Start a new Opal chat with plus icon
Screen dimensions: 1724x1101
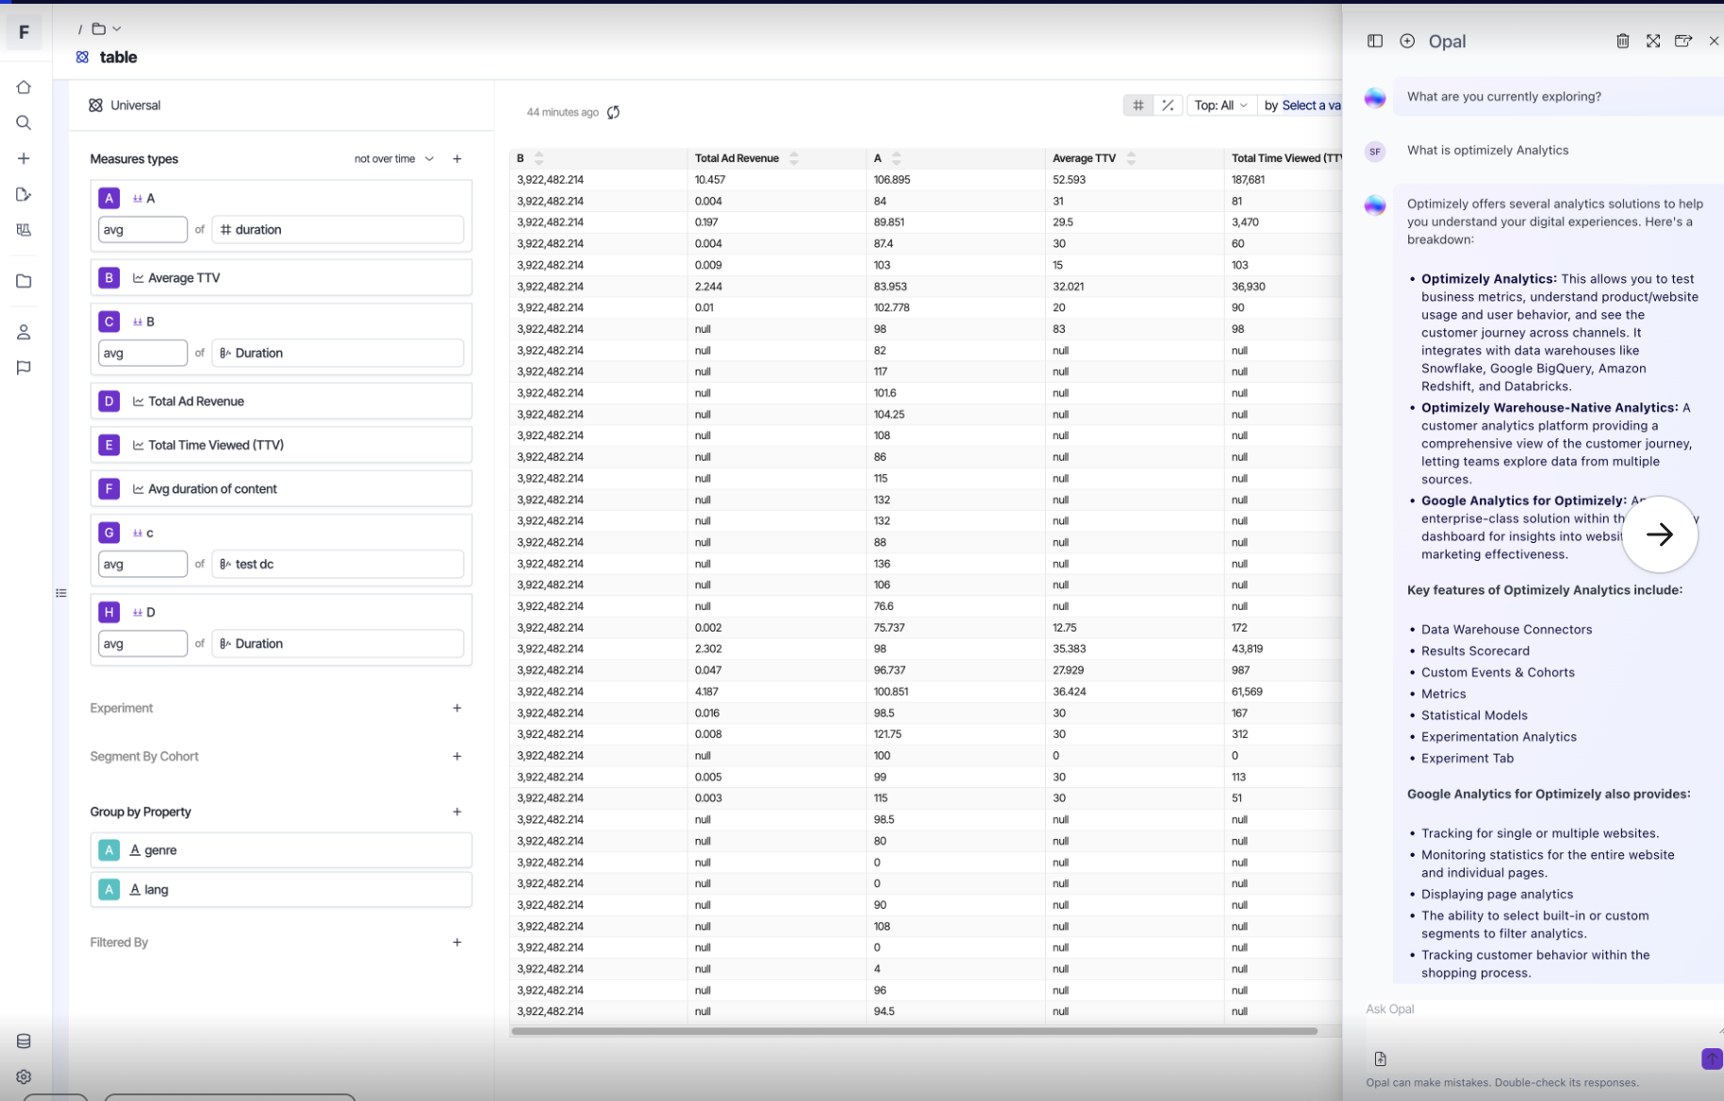coord(1406,41)
